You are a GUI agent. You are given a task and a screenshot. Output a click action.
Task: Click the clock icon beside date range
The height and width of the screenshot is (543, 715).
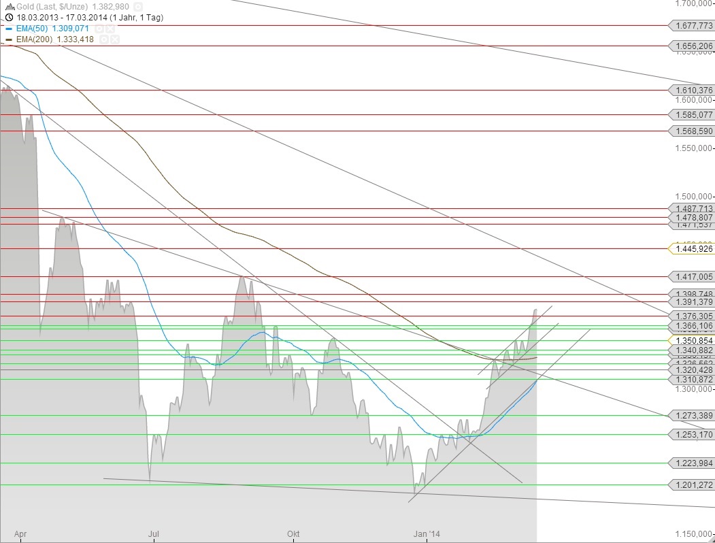tap(8, 16)
